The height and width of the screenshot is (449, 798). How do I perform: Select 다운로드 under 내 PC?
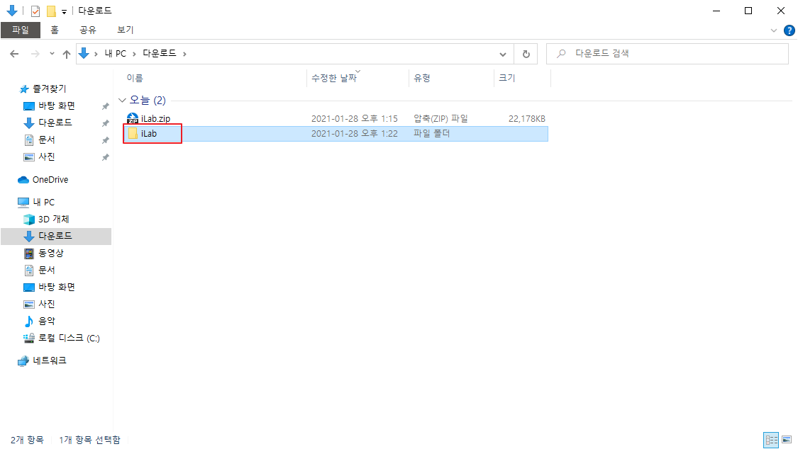pos(55,236)
